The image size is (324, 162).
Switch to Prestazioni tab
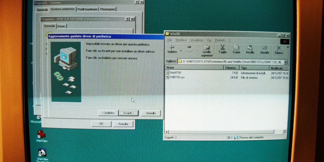108,9
